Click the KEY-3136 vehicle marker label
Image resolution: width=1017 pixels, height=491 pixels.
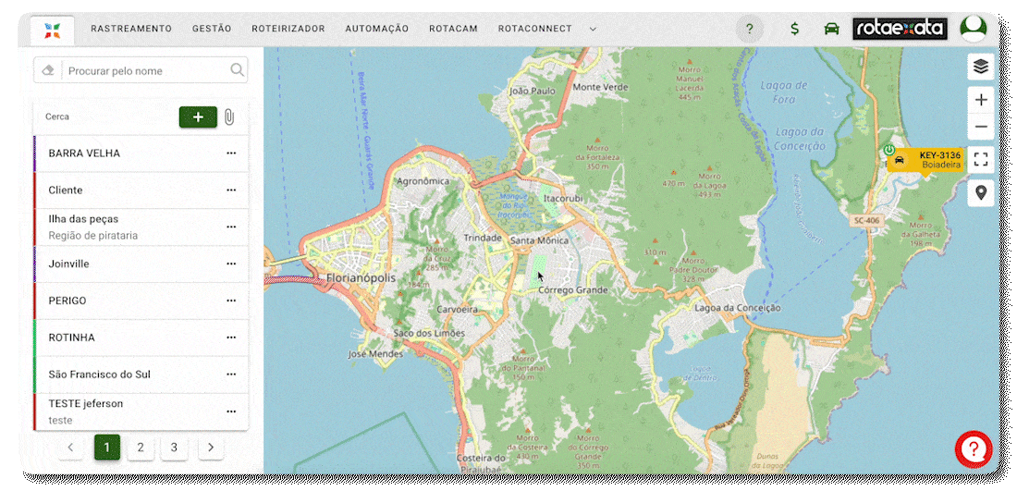(x=926, y=160)
